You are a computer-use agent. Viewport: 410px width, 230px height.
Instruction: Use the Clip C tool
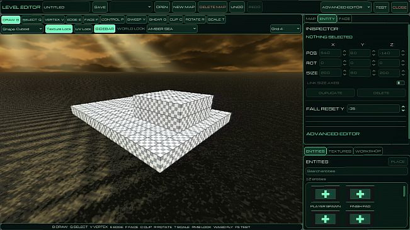176,19
